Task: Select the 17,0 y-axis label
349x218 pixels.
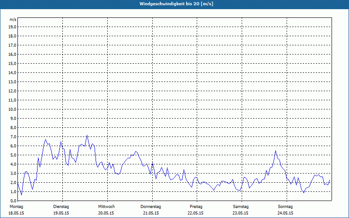Action: [x=12, y=45]
